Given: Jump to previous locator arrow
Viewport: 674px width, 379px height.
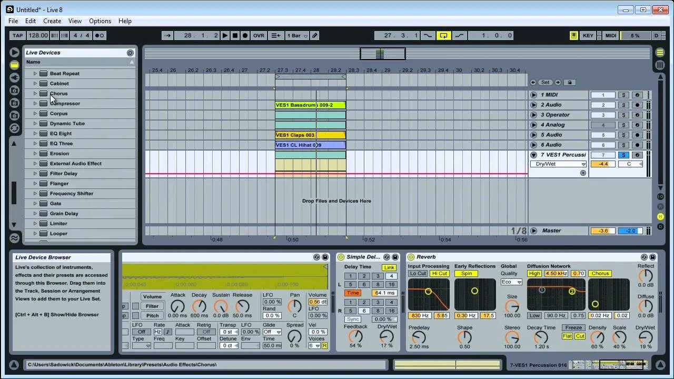Looking at the screenshot, I should click(x=533, y=82).
